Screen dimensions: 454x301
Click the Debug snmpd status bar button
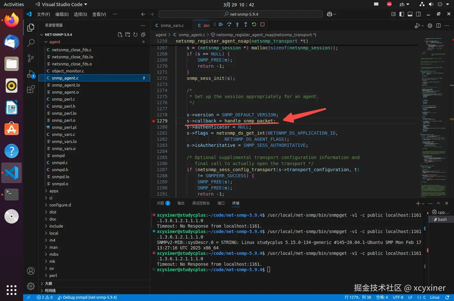(87, 297)
